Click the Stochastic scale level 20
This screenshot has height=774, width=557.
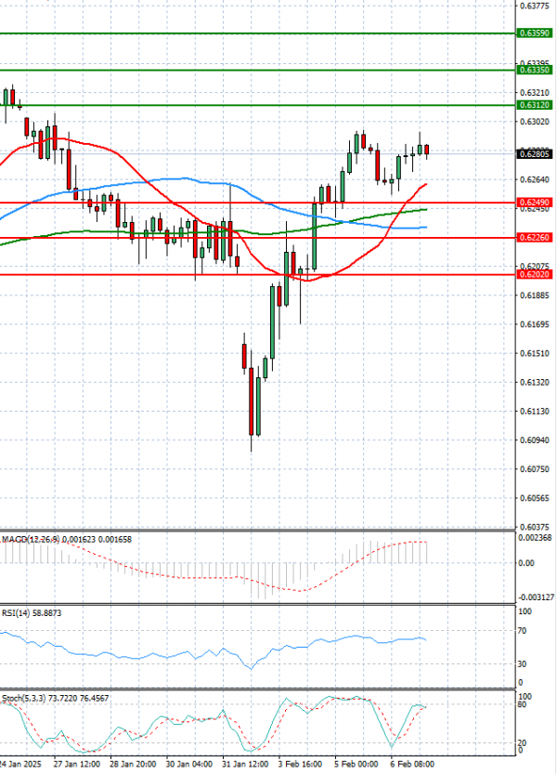point(523,743)
